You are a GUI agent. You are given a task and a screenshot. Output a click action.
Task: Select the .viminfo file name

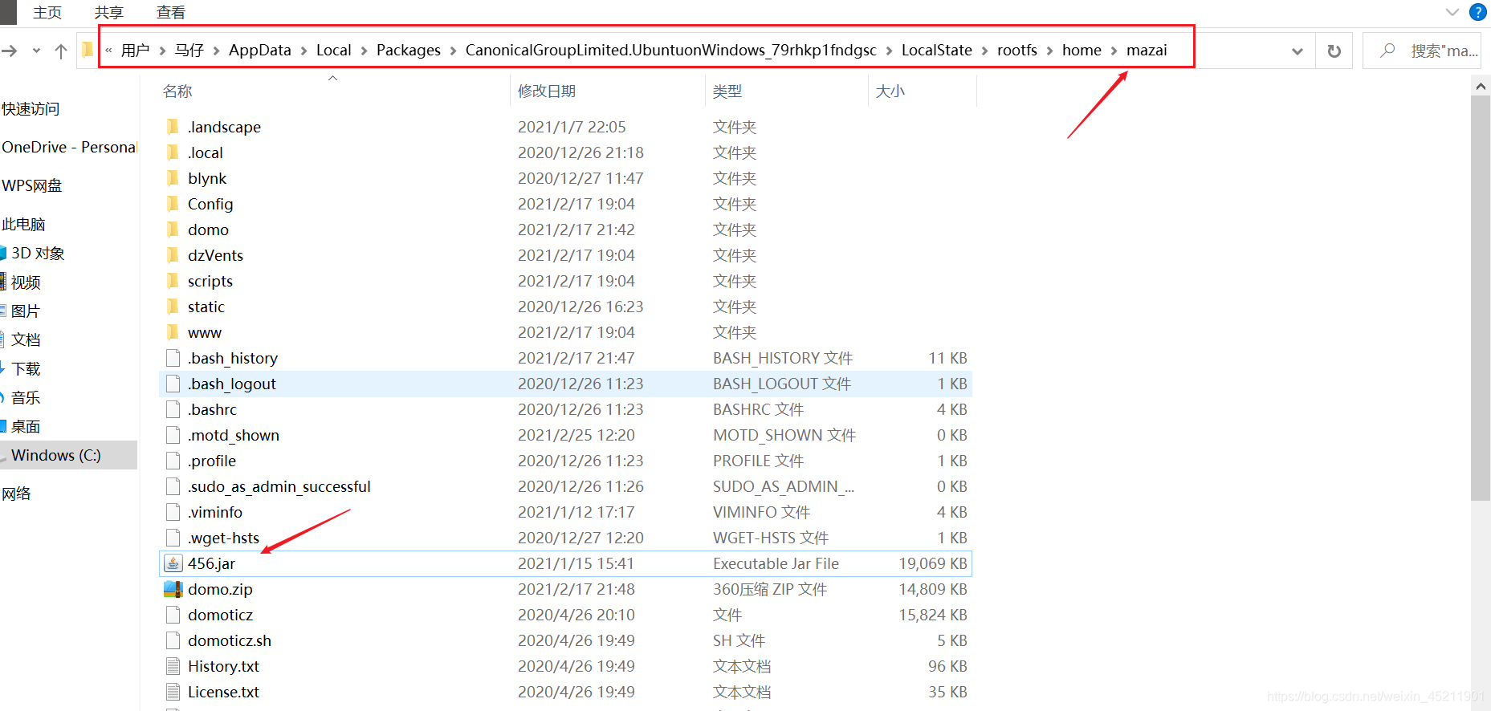215,512
